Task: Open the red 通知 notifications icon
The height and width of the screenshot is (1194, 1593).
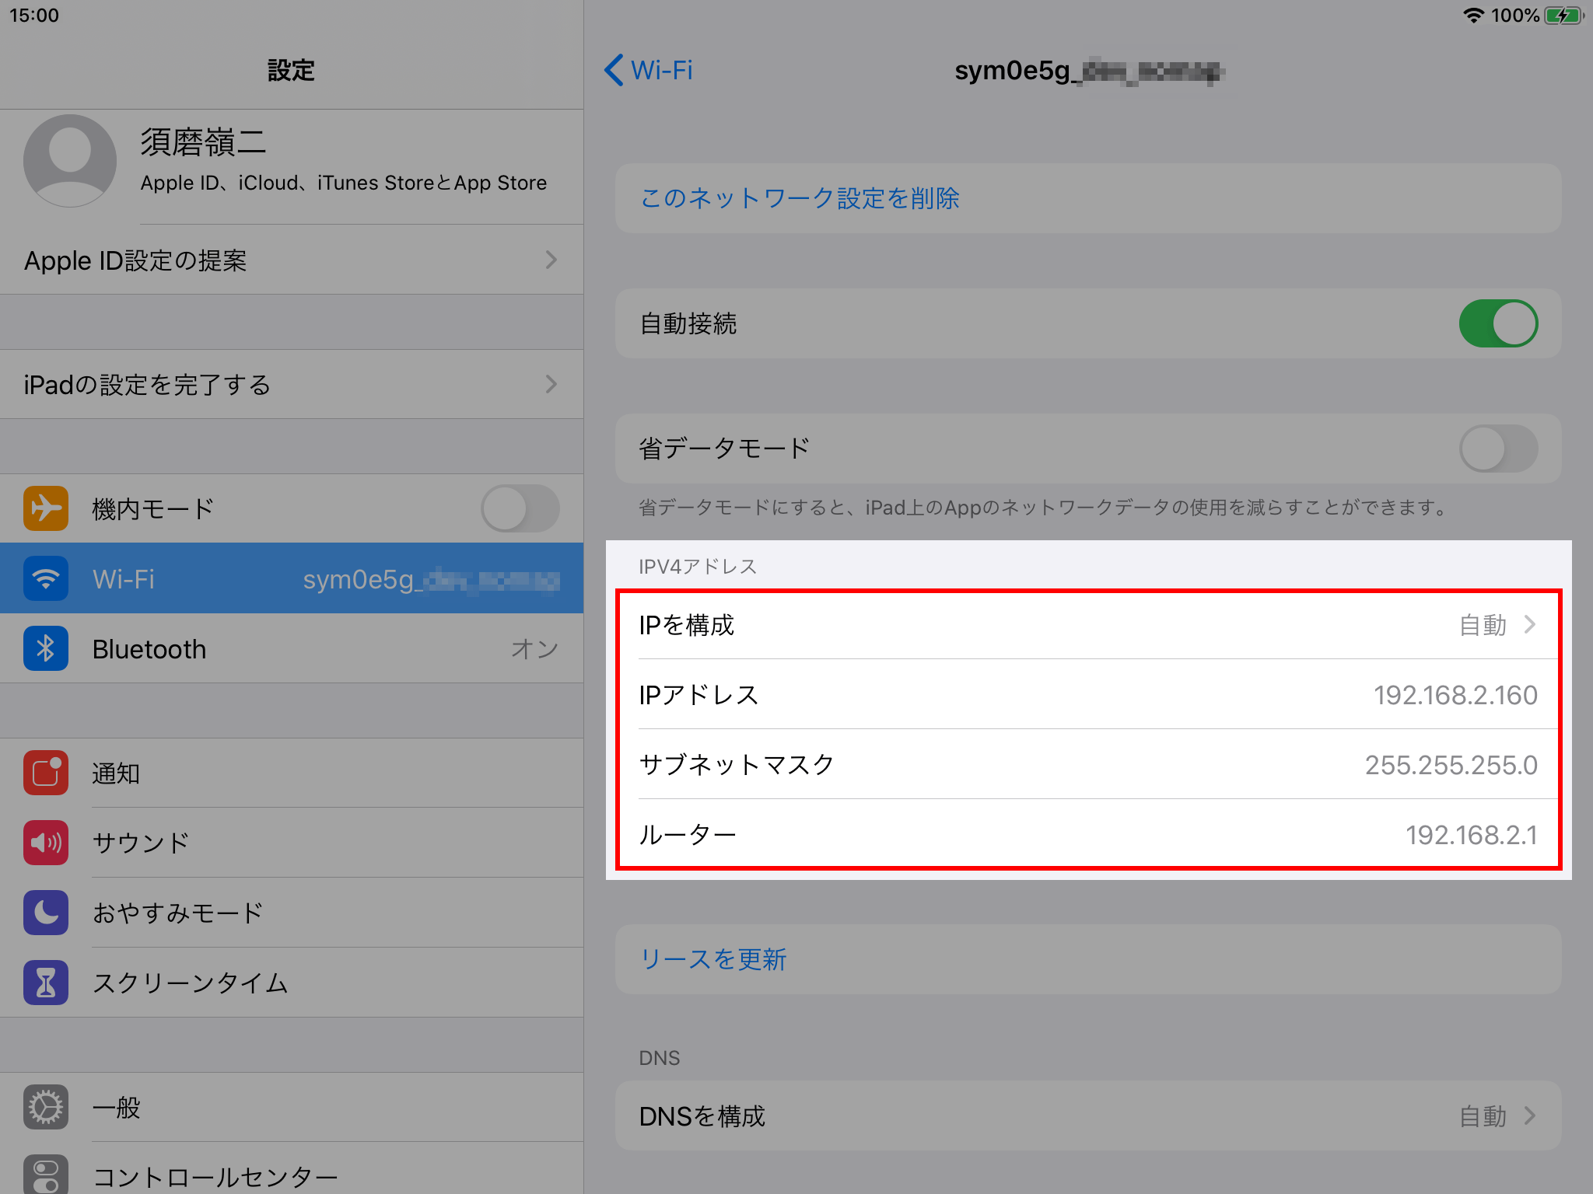Action: pos(46,773)
